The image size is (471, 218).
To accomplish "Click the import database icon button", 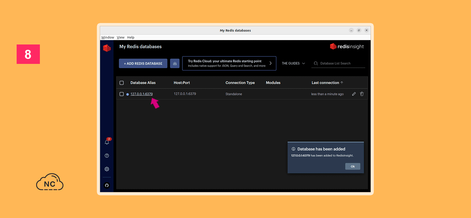I will 175,63.
